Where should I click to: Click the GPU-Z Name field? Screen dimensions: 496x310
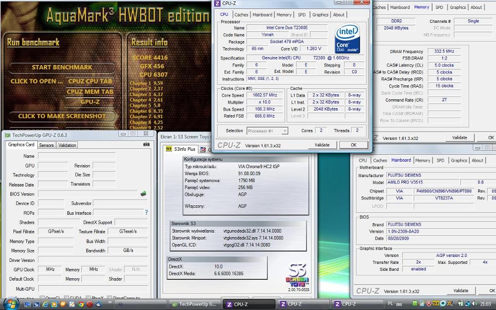click(76, 156)
